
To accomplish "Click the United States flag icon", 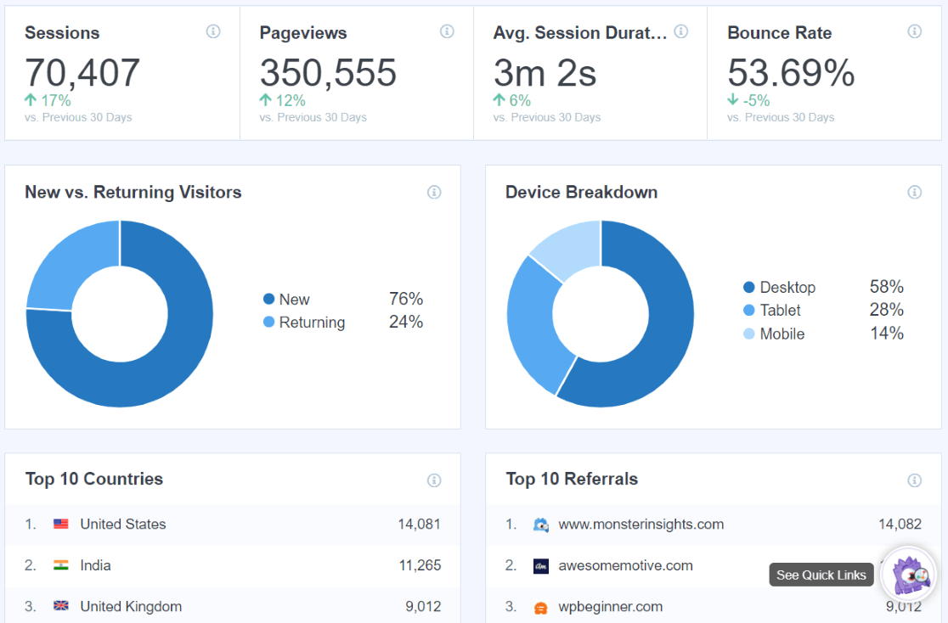I will [60, 524].
